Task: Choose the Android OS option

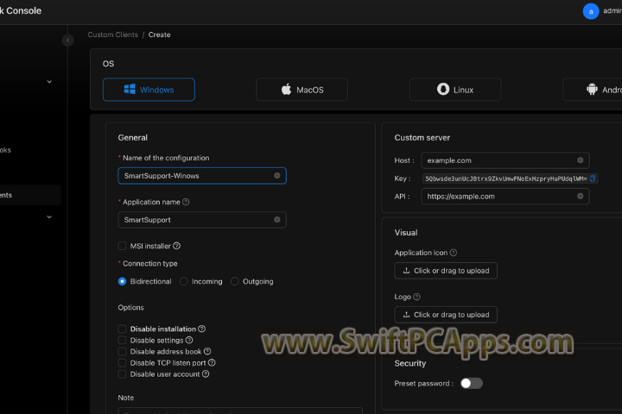Action: coord(593,90)
